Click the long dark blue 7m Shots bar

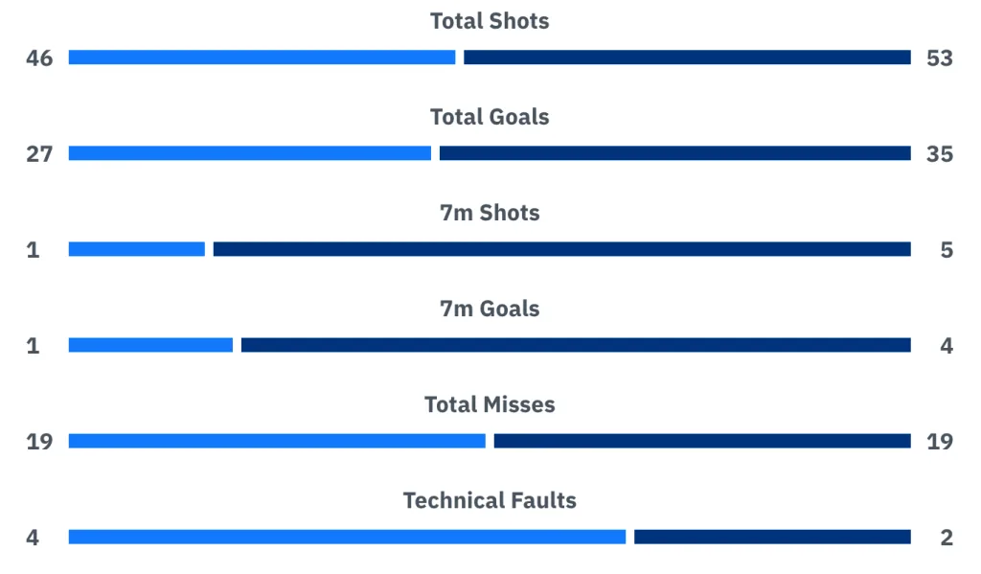point(561,249)
